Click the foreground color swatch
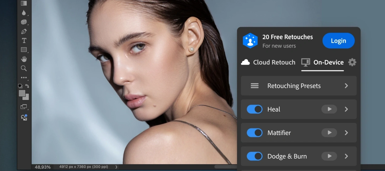385x171 pixels. (22, 93)
